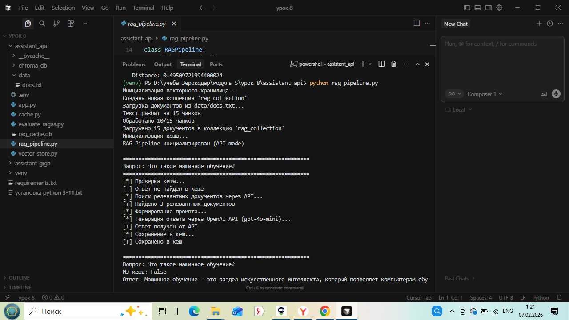The height and width of the screenshot is (320, 569).
Task: Open Cursor settings gear
Action: coord(499,8)
